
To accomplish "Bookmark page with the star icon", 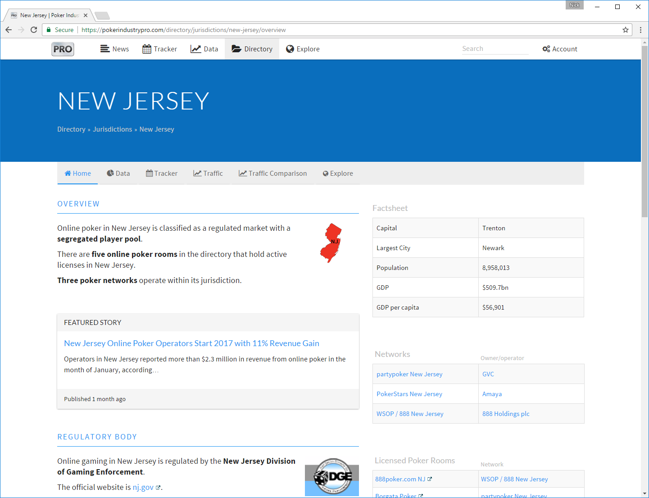I will click(626, 30).
